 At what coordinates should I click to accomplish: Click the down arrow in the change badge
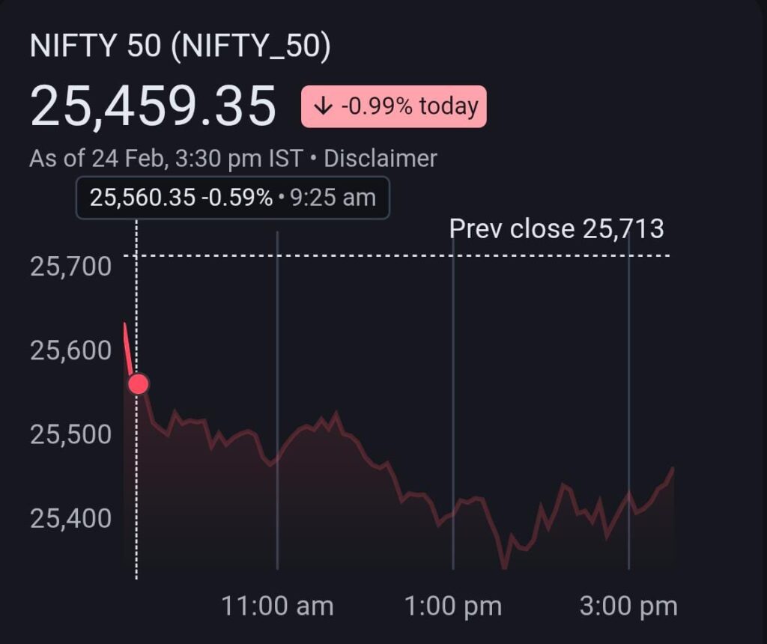323,106
